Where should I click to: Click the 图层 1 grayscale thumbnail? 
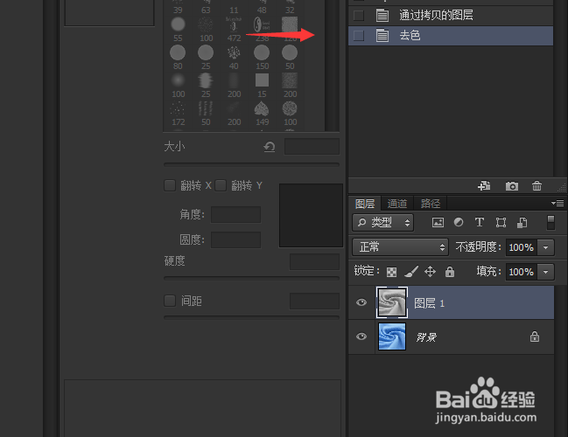[x=392, y=302]
